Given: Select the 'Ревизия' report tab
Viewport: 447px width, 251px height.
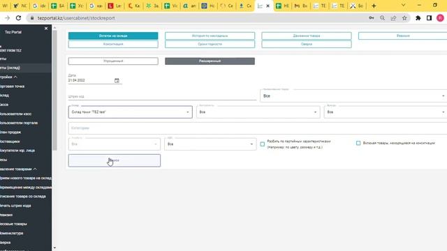Looking at the screenshot, I should [x=402, y=36].
